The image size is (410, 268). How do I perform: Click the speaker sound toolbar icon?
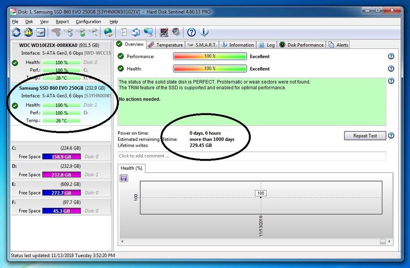(x=176, y=32)
